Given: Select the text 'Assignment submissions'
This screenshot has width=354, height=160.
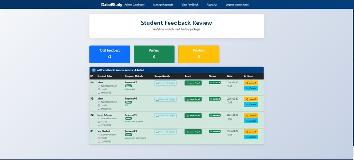Looking at the screenshot, I should (x=136, y=138).
